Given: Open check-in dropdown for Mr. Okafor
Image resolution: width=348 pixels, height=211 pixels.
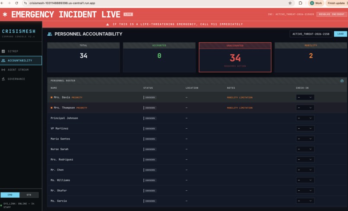Looking at the screenshot, I should (x=305, y=191).
